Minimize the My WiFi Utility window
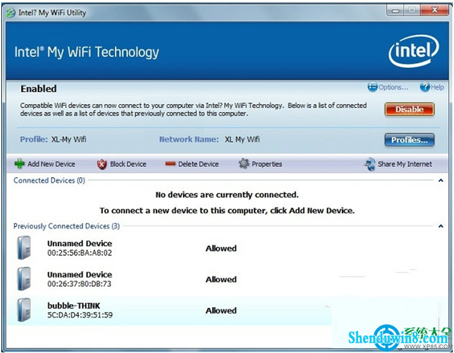 pyautogui.click(x=395, y=11)
